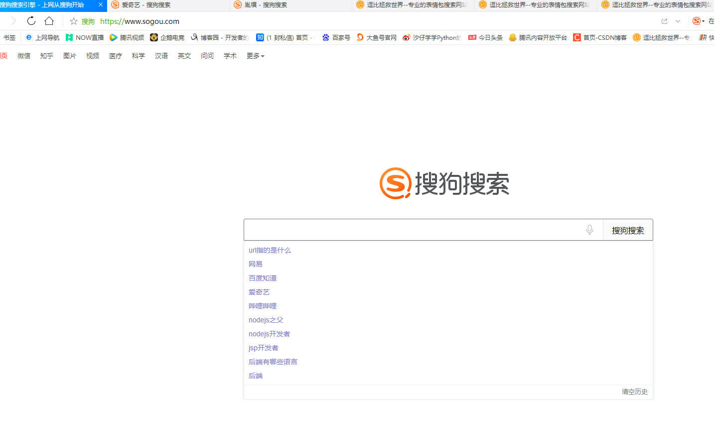Expand address bar history dropdown chevron
Screen dimensions: 715x427
click(x=678, y=21)
